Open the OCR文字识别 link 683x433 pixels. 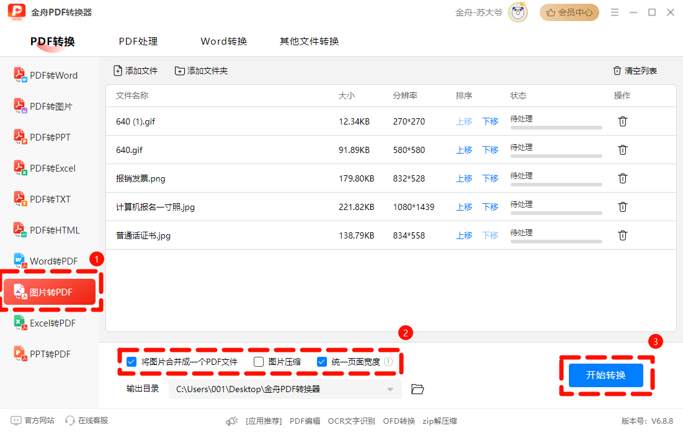pos(352,421)
